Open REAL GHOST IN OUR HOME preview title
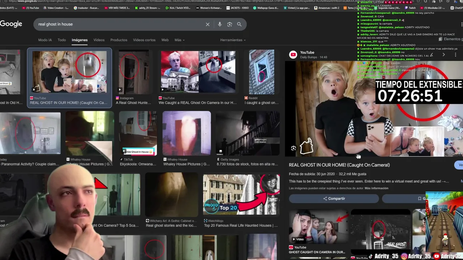This screenshot has height=260, width=463. tap(339, 165)
